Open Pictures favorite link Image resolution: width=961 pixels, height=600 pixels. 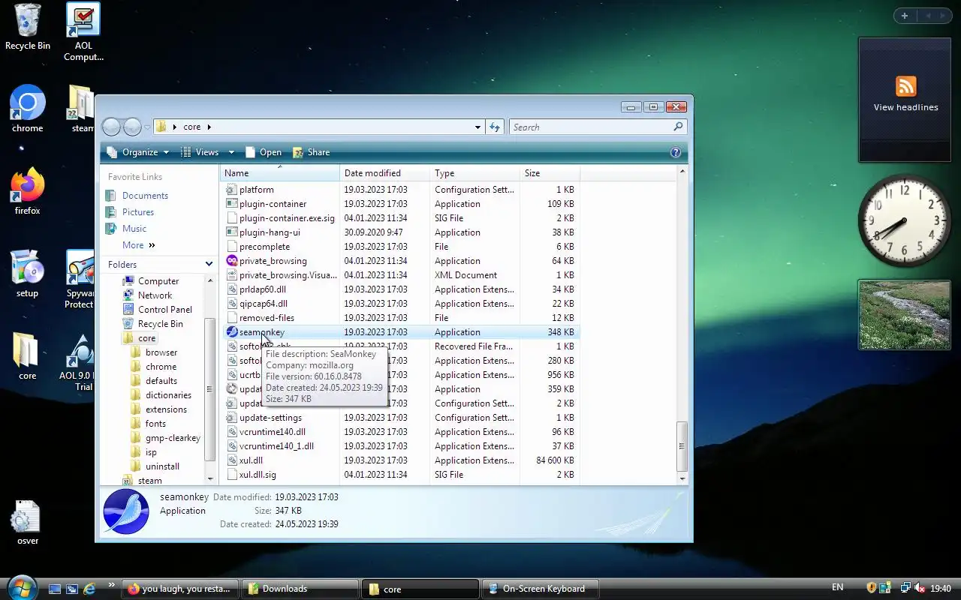(138, 212)
